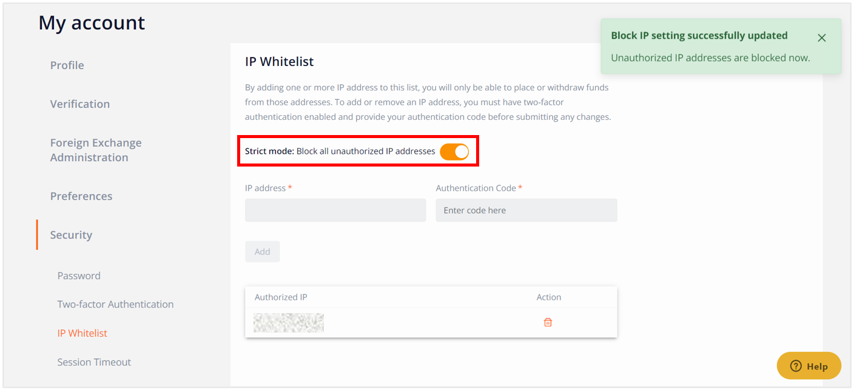Delete the authorized IP using trash icon
Image resolution: width=854 pixels, height=390 pixels.
tap(548, 322)
